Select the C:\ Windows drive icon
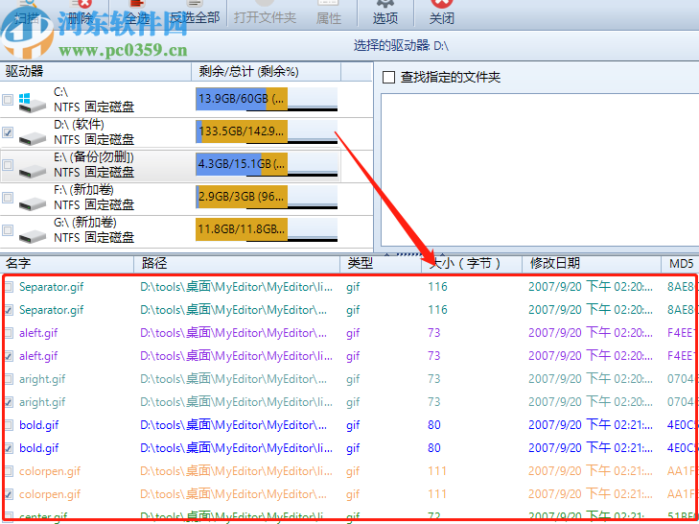The width and height of the screenshot is (699, 524). [x=32, y=99]
